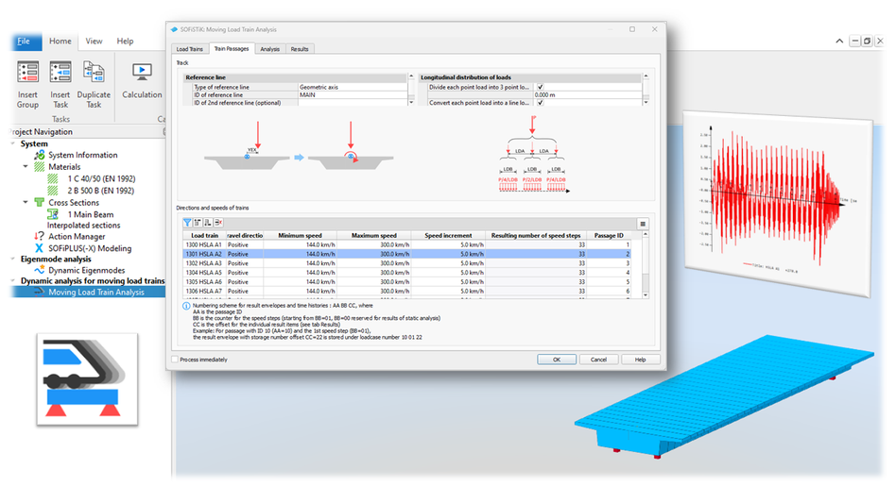Click the moving load train logo image
The height and width of the screenshot is (503, 896).
(87, 379)
